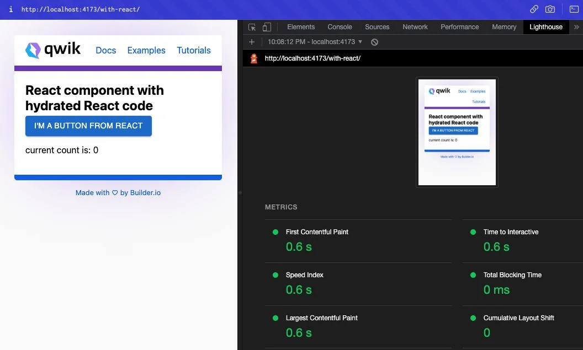This screenshot has height=350, width=583.
Task: Click the site info icon before the URL
Action: 11,9
